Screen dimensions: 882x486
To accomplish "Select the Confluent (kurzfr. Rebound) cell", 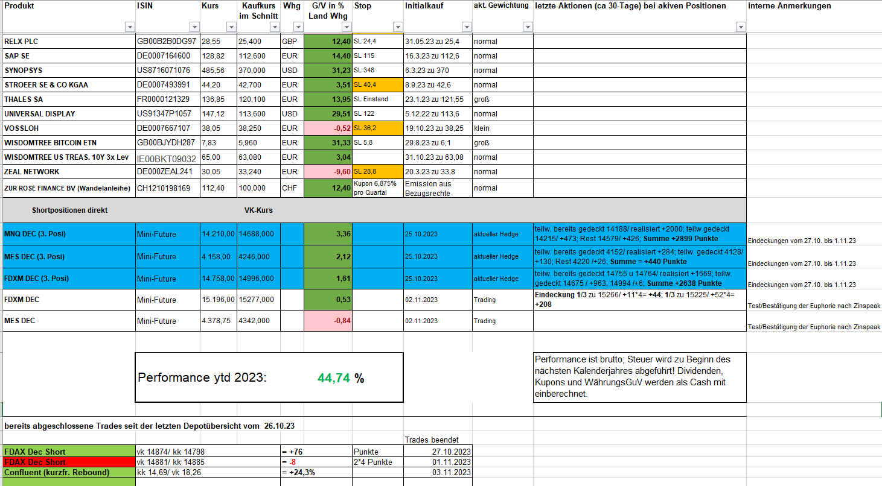I will (69, 472).
